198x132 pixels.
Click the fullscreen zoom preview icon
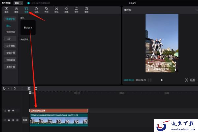[x=186, y=80]
